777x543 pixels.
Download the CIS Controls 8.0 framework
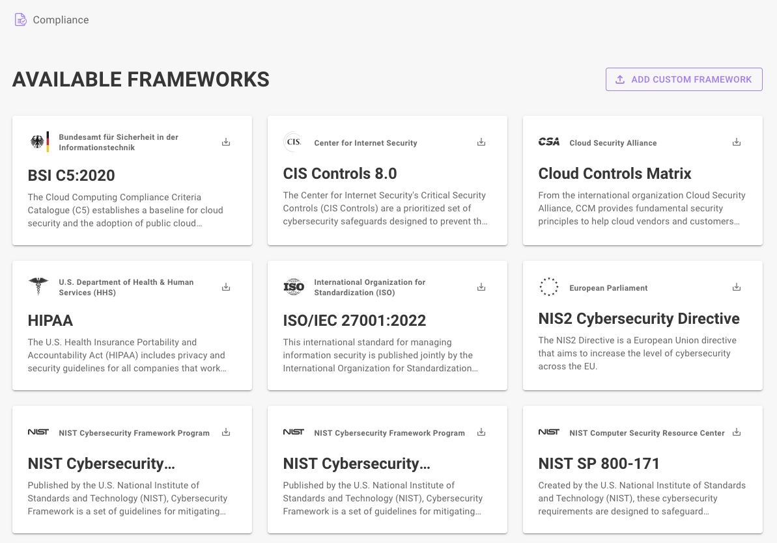pyautogui.click(x=481, y=142)
